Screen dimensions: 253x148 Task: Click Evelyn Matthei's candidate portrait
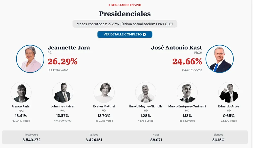click(x=104, y=92)
